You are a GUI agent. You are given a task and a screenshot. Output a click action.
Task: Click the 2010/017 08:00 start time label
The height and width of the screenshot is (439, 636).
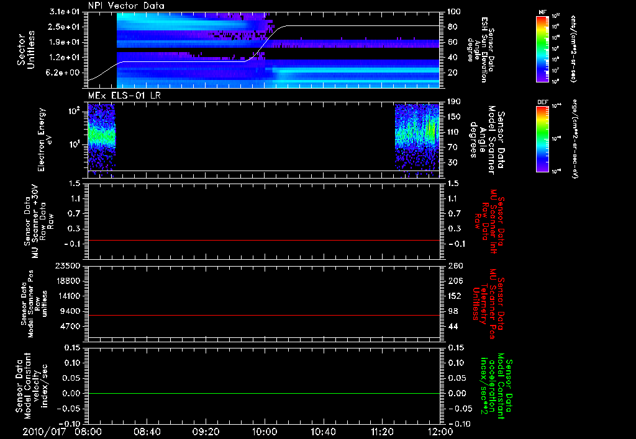61,432
